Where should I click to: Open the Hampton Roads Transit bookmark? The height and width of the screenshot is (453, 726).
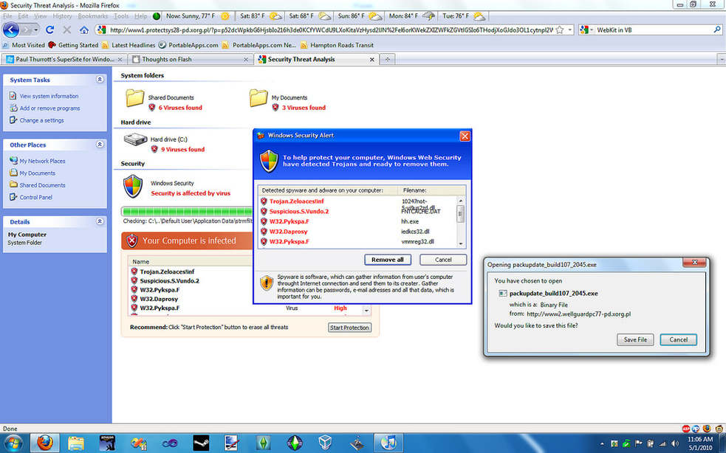click(x=337, y=45)
